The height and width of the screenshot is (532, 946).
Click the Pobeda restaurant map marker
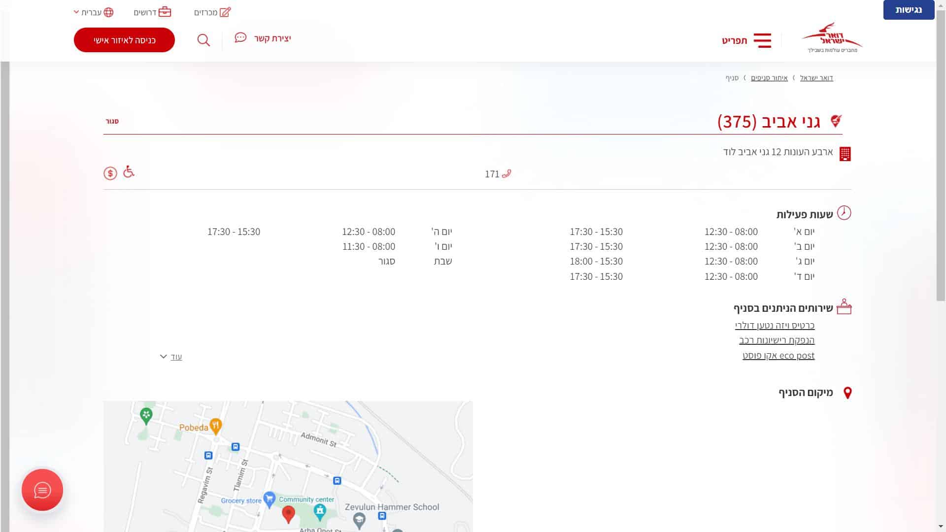point(215,426)
